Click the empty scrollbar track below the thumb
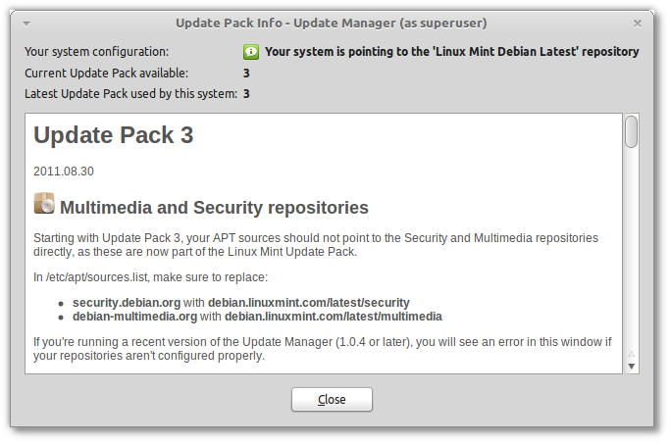The image size is (670, 443). 631,248
